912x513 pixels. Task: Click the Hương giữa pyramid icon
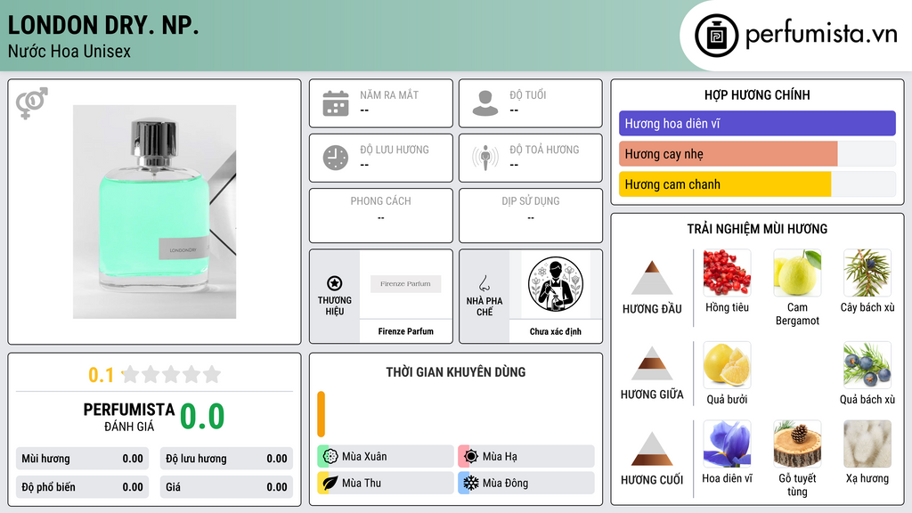652,363
